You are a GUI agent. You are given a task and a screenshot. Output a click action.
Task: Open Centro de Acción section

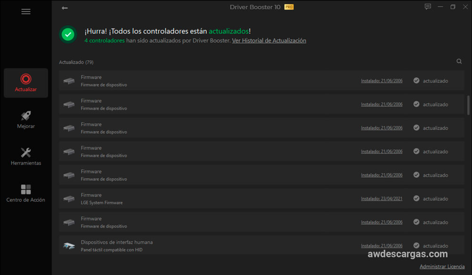(x=26, y=193)
